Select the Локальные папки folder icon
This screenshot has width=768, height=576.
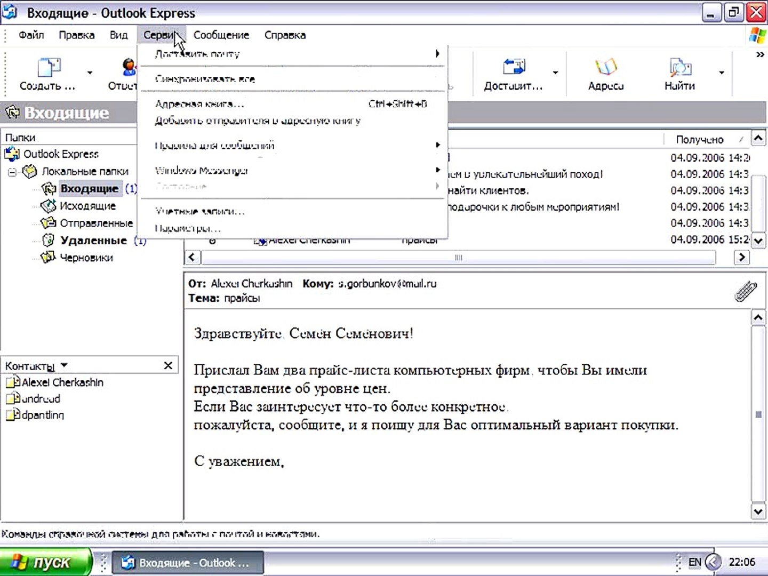coord(30,171)
